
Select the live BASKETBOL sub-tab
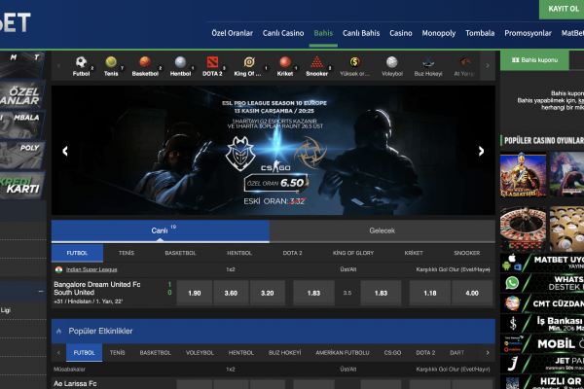click(x=180, y=253)
